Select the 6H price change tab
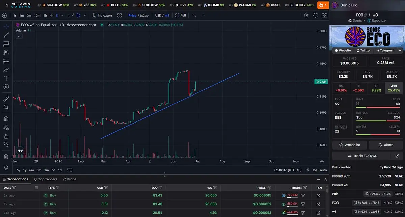Screen dimensions: 405x217 coord(377,88)
